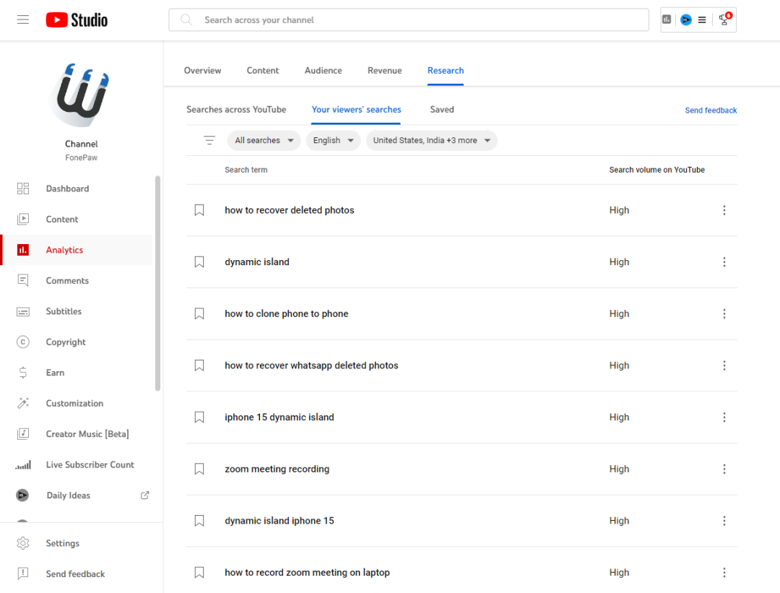
Task: Click the FonePaw channel avatar
Action: pos(81,94)
